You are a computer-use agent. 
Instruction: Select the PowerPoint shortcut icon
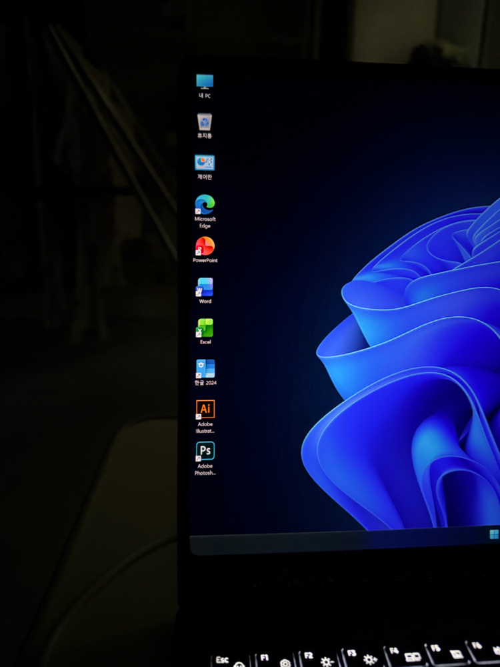click(205, 246)
